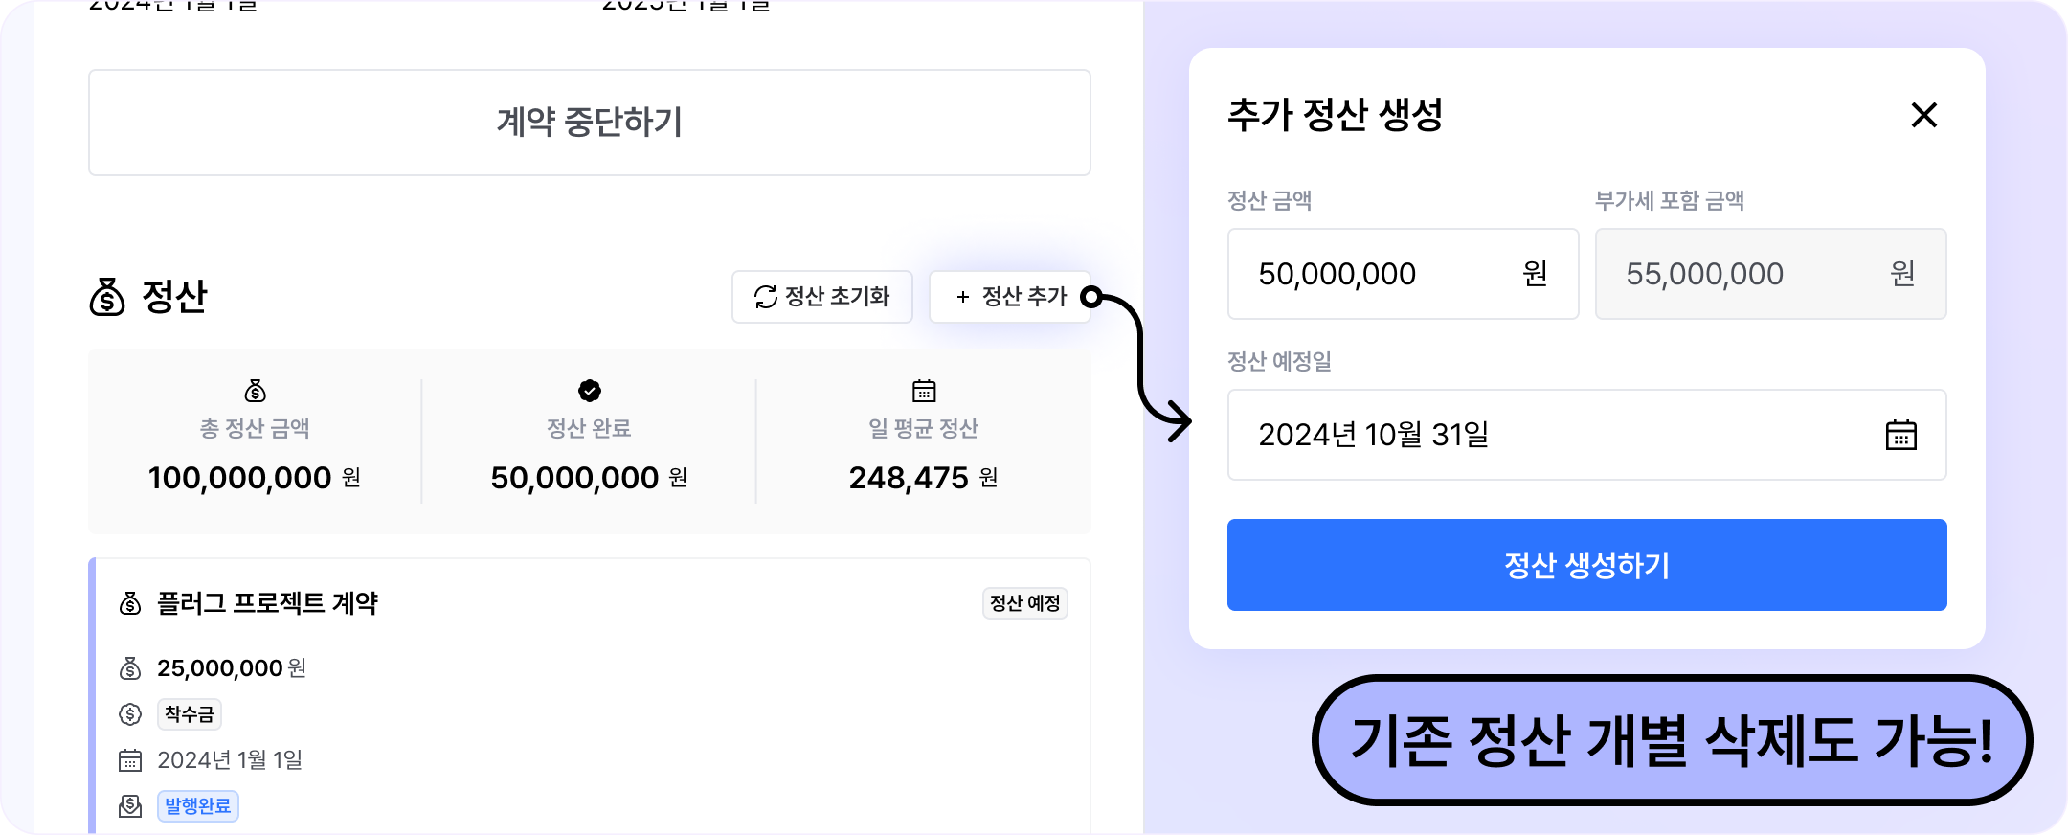This screenshot has height=835, width=2068.
Task: Click the blue 정산 생성하기 button
Action: coord(1586,565)
